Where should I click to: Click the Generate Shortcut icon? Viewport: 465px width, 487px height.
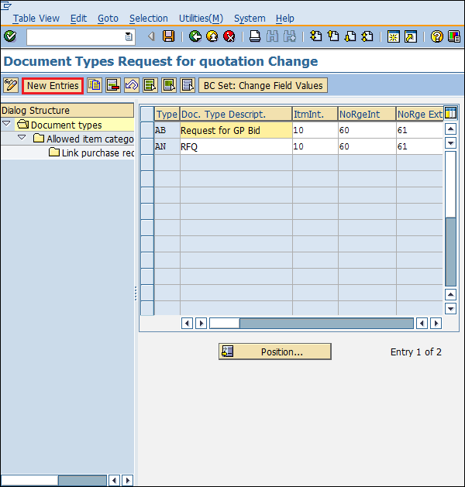tap(411, 36)
